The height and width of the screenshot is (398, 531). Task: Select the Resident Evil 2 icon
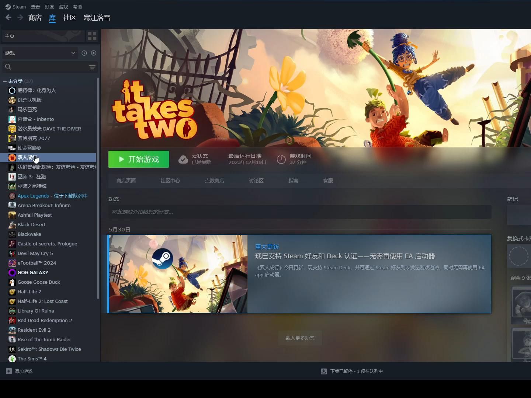[x=12, y=330]
